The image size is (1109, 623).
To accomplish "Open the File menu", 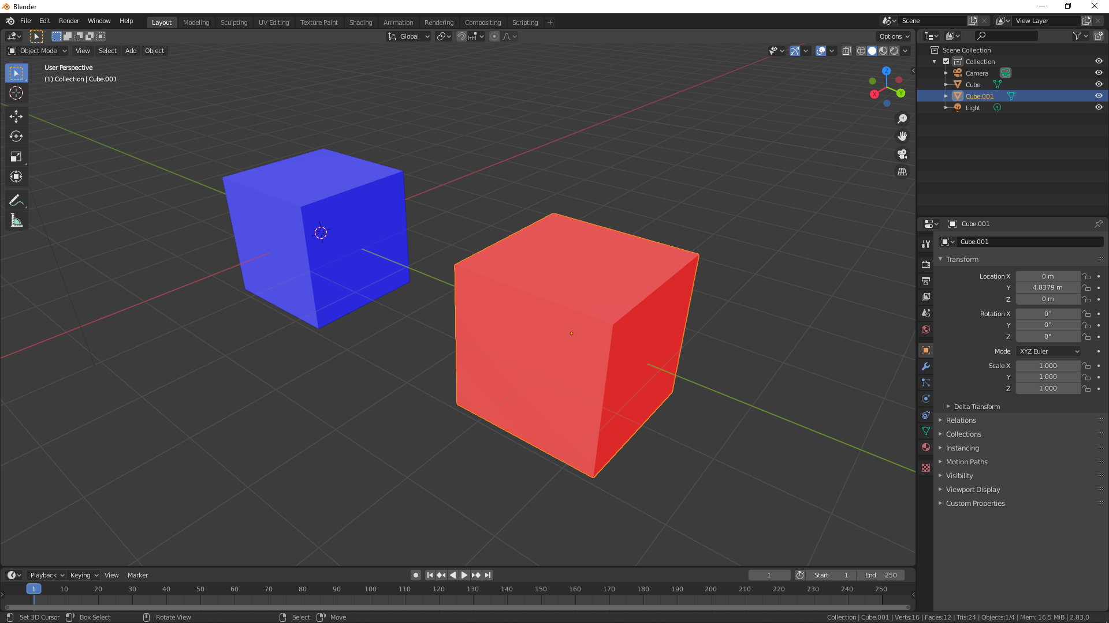I will (x=25, y=21).
